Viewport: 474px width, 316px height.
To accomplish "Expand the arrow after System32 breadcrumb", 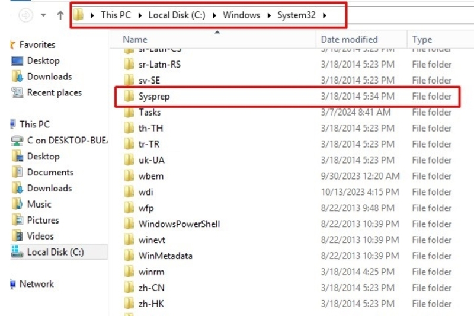I will point(325,15).
